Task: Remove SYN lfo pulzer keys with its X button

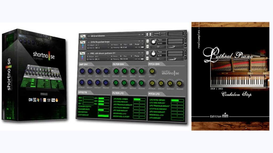Action: [x=186, y=39]
